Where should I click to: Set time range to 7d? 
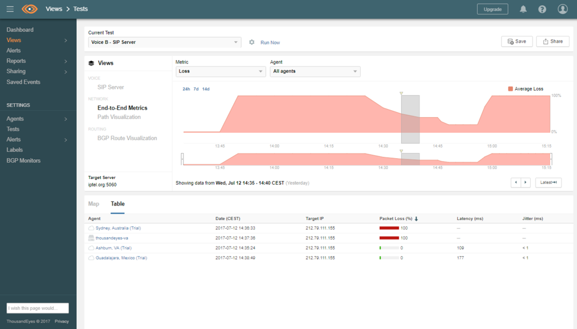[196, 89]
